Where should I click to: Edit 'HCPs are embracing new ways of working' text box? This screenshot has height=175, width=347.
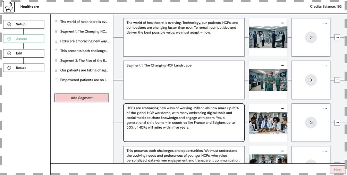tap(184, 122)
